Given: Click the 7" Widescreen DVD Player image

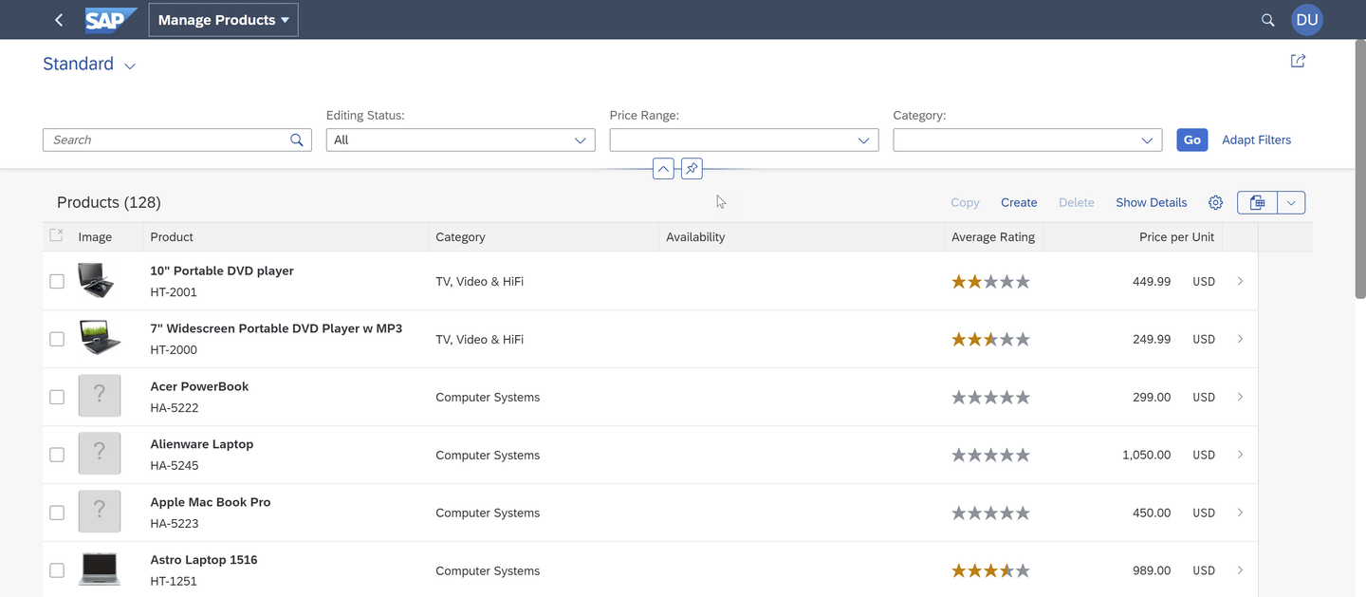Looking at the screenshot, I should click(100, 338).
